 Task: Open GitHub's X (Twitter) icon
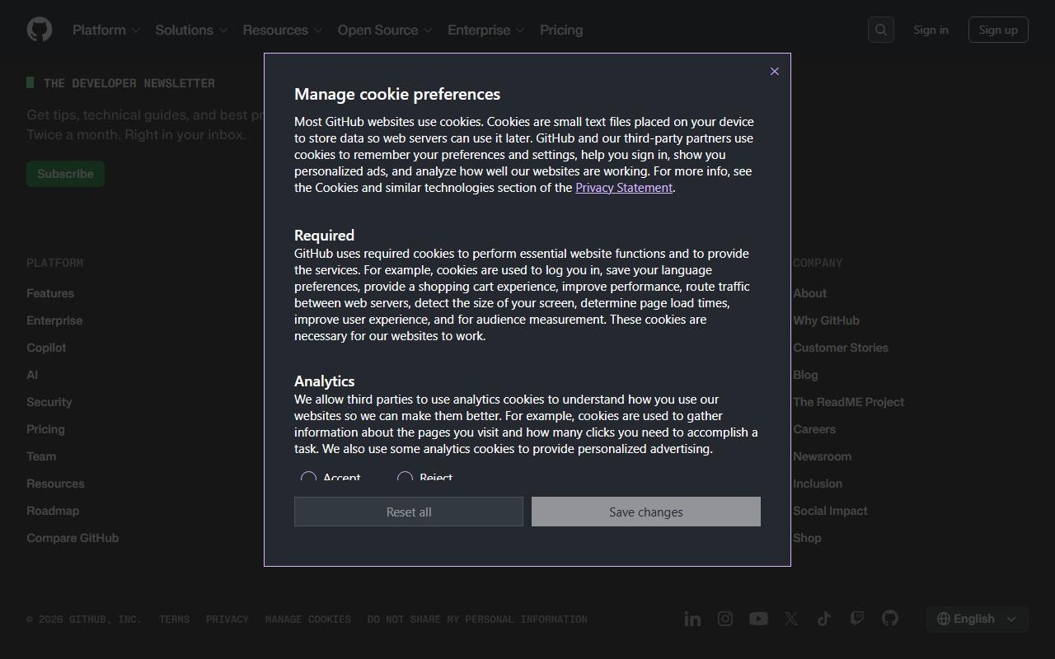click(791, 619)
